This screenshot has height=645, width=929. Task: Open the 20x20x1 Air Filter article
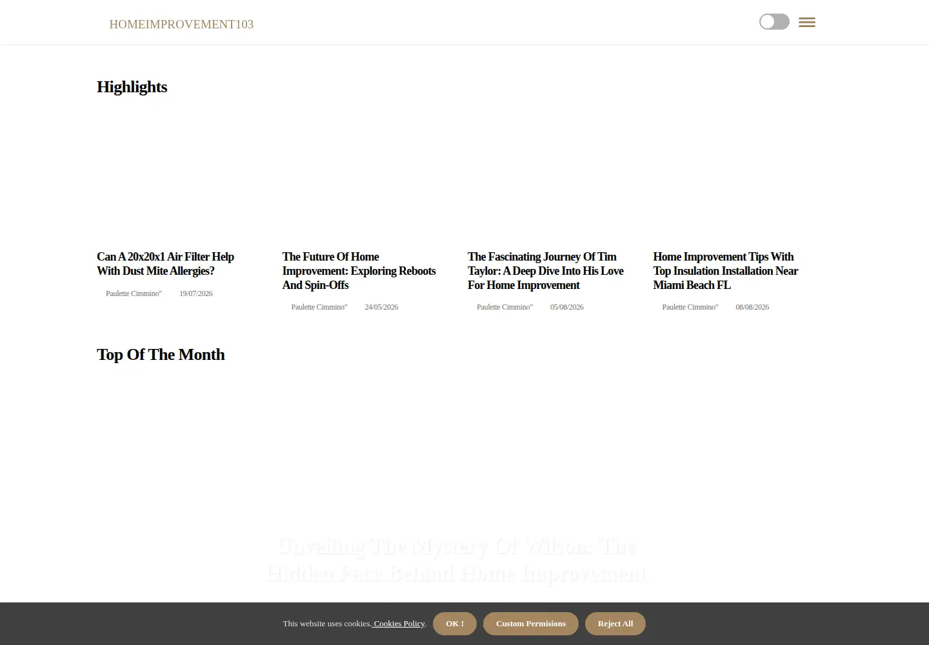[166, 264]
